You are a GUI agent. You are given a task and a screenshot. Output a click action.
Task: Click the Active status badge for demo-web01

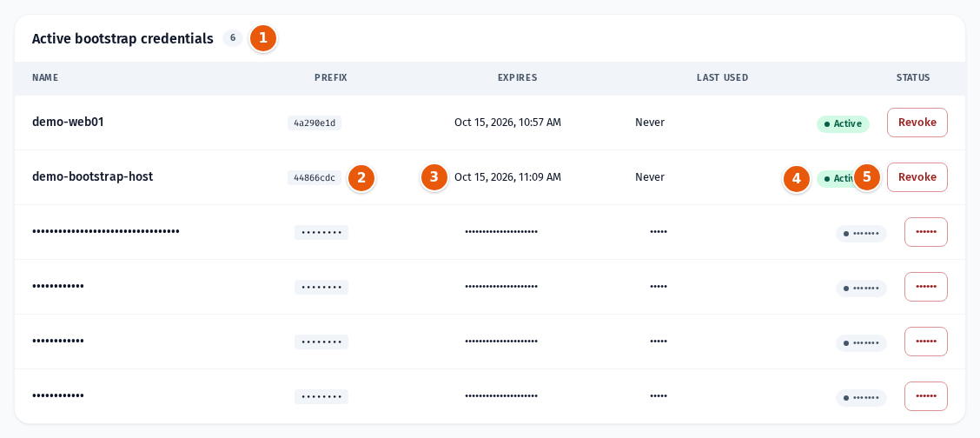[843, 123]
